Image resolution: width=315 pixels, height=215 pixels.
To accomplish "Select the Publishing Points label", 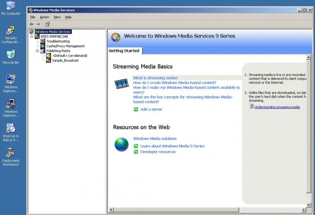I will [x=58, y=51].
